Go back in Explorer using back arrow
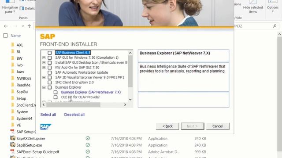282x158 pixels. [6, 26]
